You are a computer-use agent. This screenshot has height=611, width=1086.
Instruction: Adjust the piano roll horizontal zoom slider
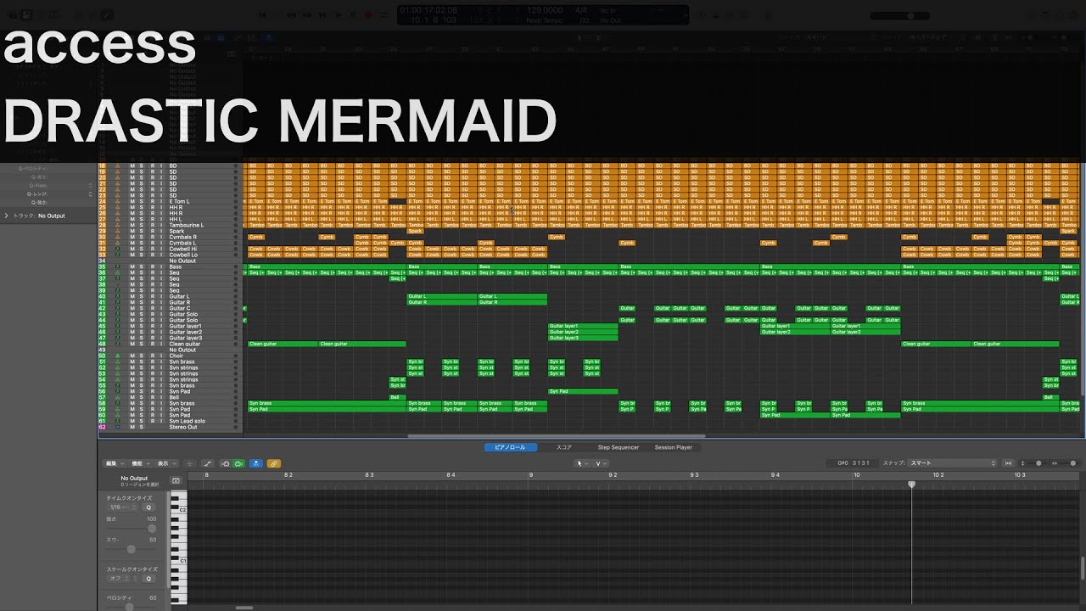pyautogui.click(x=1073, y=463)
